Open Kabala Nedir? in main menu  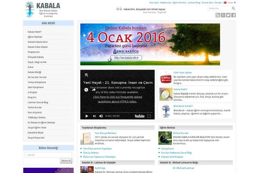35,32
